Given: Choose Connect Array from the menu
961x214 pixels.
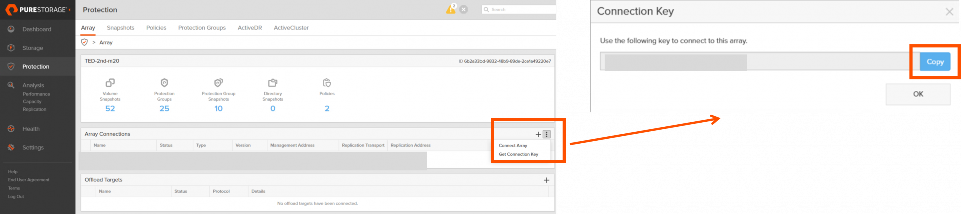Looking at the screenshot, I should [x=513, y=146].
